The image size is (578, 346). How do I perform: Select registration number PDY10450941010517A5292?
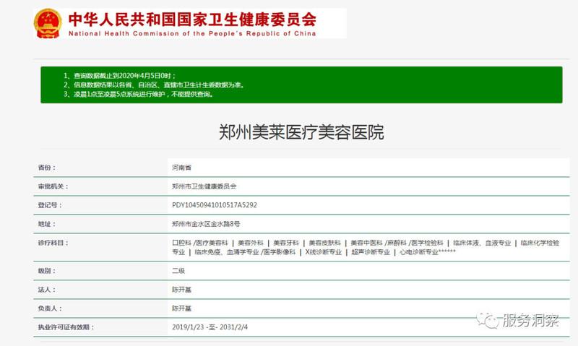click(x=215, y=205)
